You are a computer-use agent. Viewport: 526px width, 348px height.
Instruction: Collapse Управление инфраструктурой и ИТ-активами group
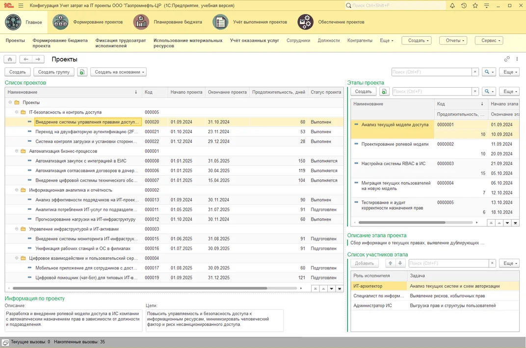pos(17,229)
